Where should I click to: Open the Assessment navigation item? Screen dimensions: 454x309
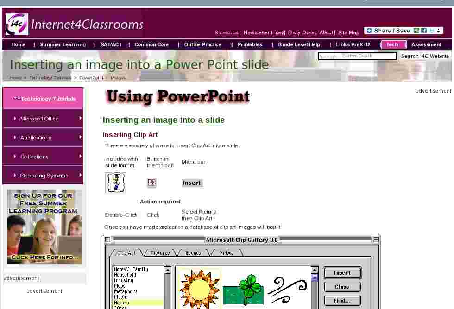pyautogui.click(x=426, y=44)
